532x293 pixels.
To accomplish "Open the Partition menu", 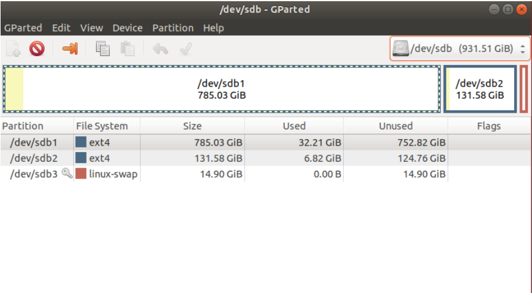I will [x=173, y=28].
